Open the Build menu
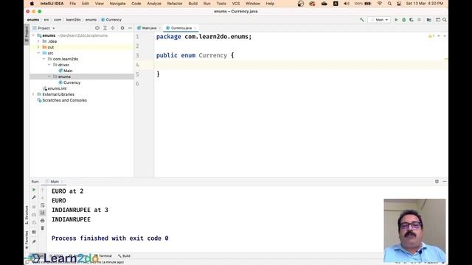This screenshot has width=472, height=265. [x=192, y=4]
